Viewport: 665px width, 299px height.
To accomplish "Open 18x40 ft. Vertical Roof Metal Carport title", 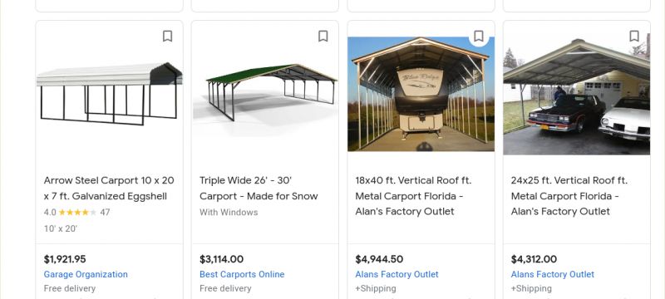I will point(413,196).
